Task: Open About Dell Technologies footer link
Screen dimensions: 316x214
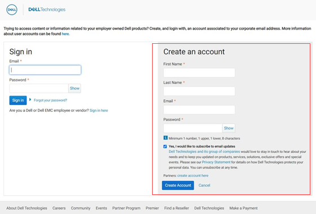Action: click(x=26, y=208)
